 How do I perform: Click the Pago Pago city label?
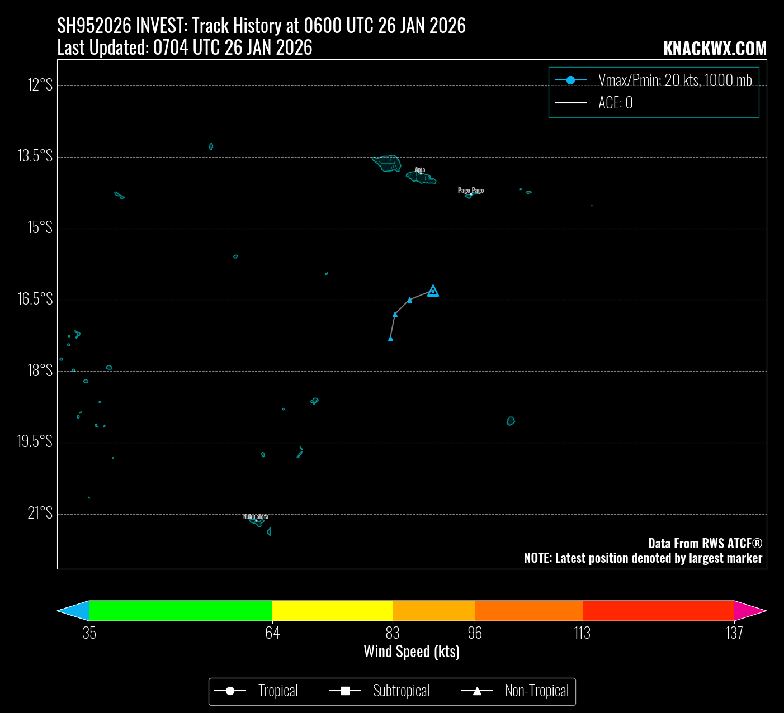coord(471,190)
